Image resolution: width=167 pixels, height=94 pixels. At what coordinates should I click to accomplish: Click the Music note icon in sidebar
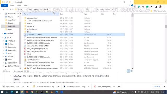click(6, 53)
